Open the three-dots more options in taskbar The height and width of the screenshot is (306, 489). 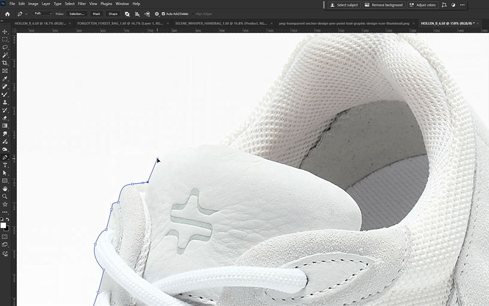[462, 5]
